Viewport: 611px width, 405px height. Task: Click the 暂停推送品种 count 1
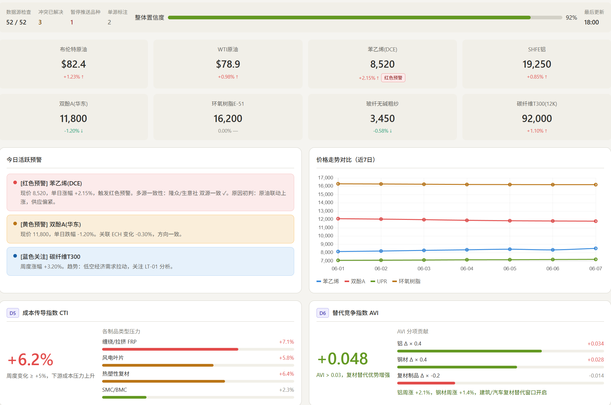pos(72,22)
